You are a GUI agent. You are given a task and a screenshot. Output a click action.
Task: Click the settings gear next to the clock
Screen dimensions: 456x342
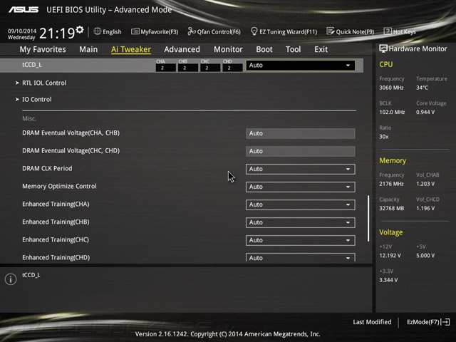click(x=80, y=30)
